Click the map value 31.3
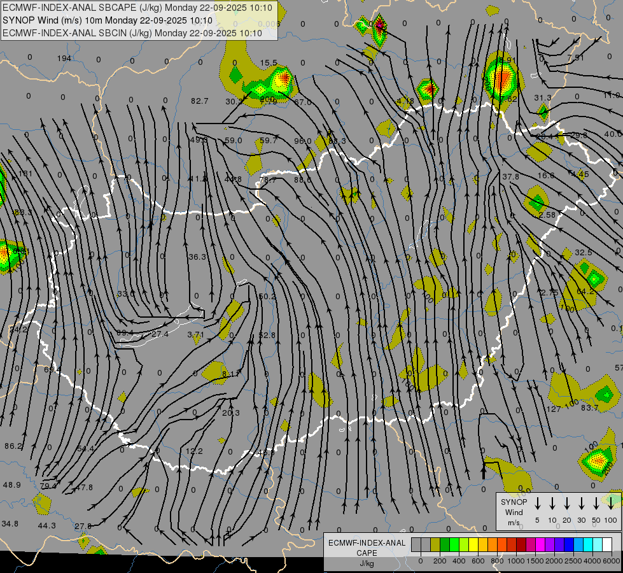Viewport: 623px width, 573px height. coord(543,98)
